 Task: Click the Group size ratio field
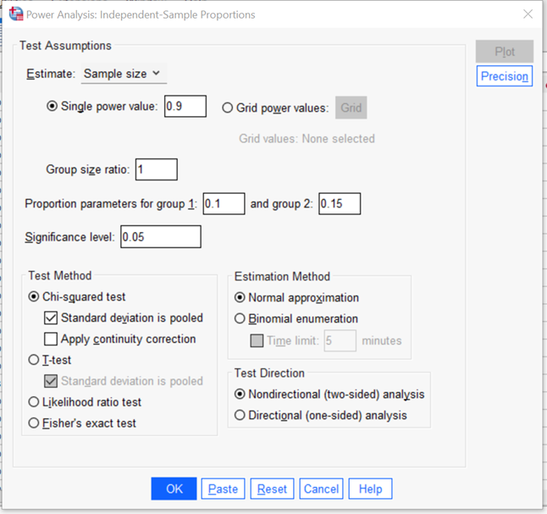(x=156, y=169)
